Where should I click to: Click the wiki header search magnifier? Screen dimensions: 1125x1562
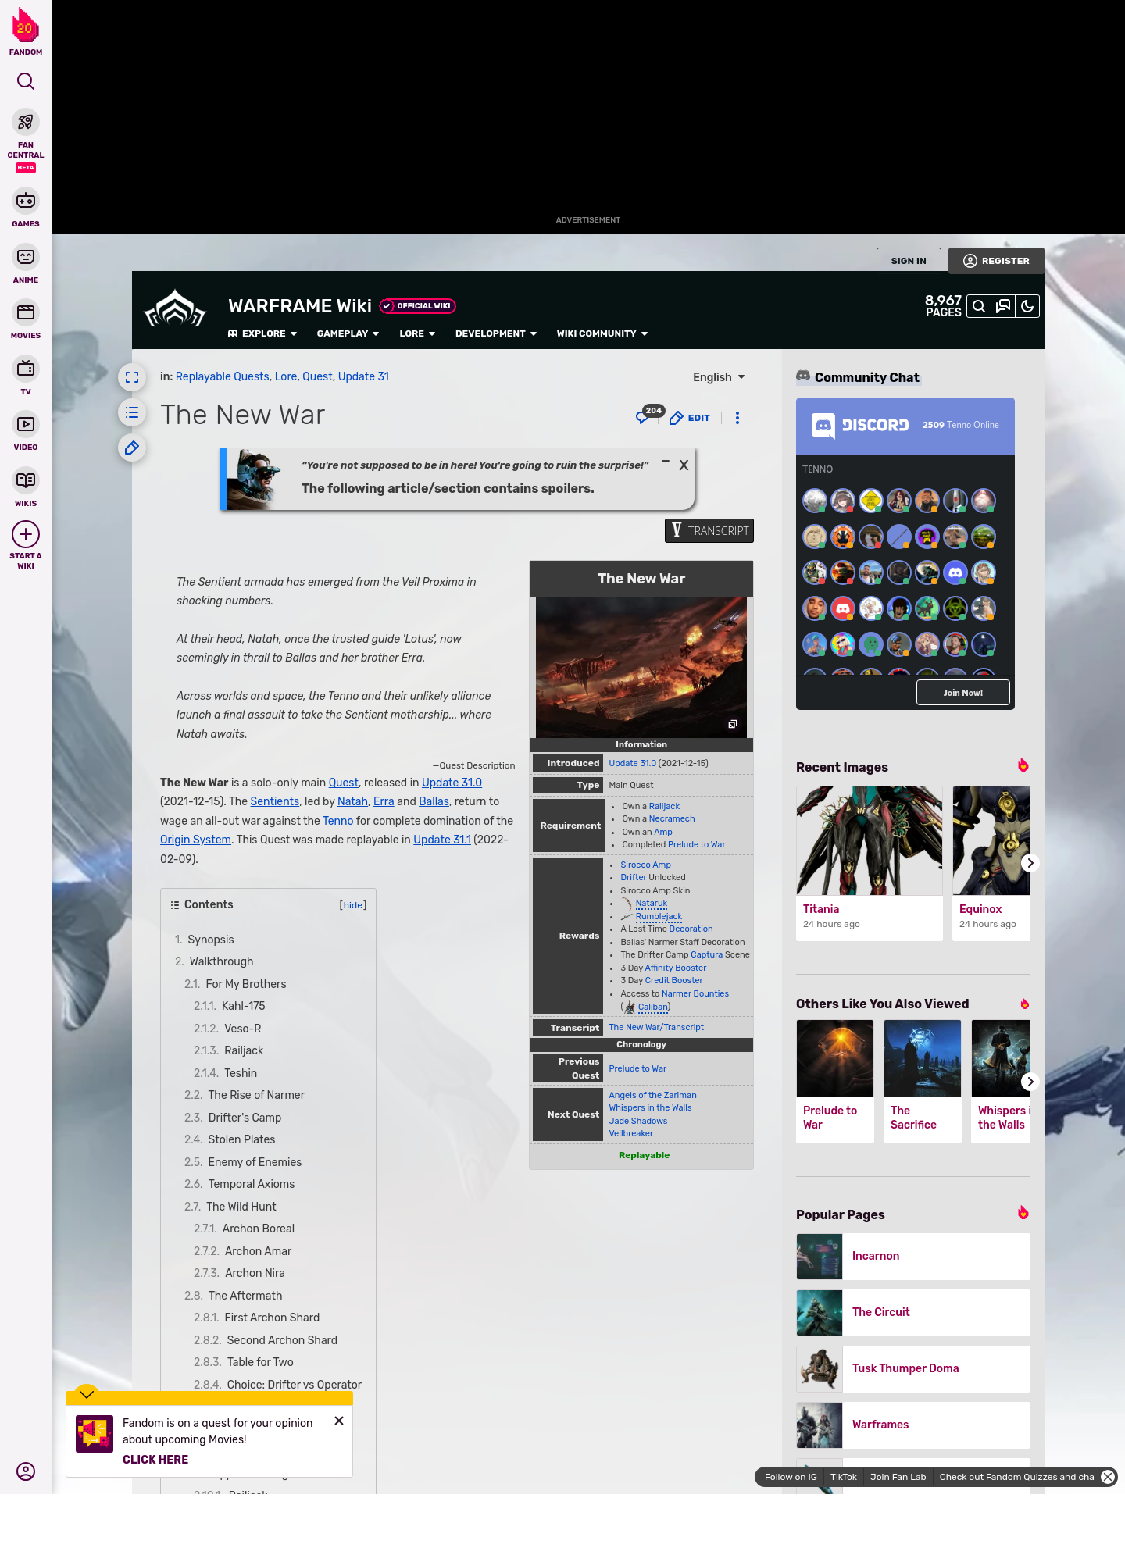979,306
